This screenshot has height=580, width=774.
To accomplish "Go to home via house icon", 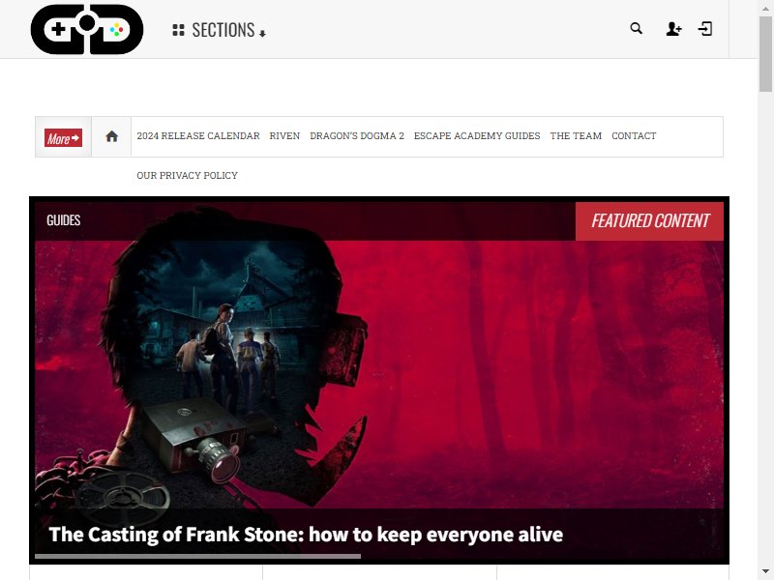I will [111, 136].
